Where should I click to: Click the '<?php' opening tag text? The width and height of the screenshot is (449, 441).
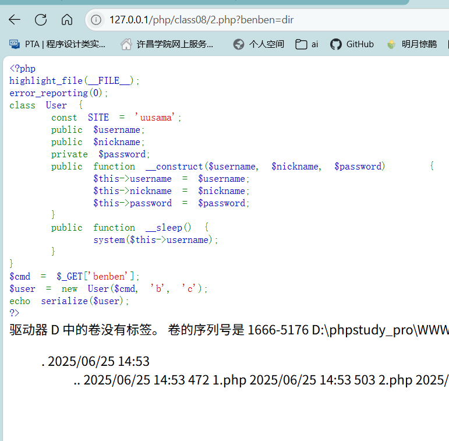point(22,68)
